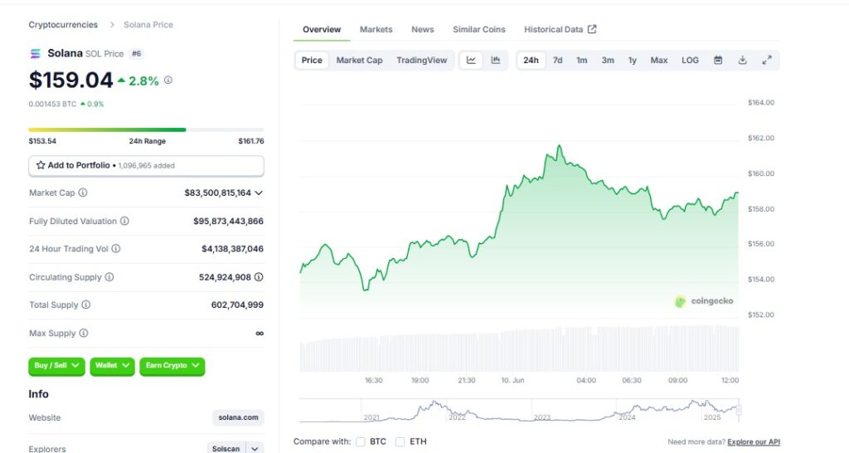849x453 pixels.
Task: Select the TradingView chart mode
Action: 422,60
